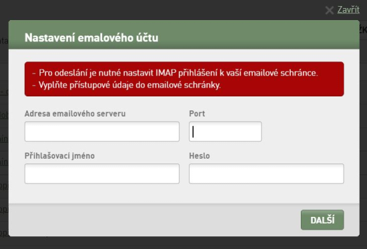Click the Heslo label text
Viewport: 367px width, 249px height.
click(x=199, y=156)
